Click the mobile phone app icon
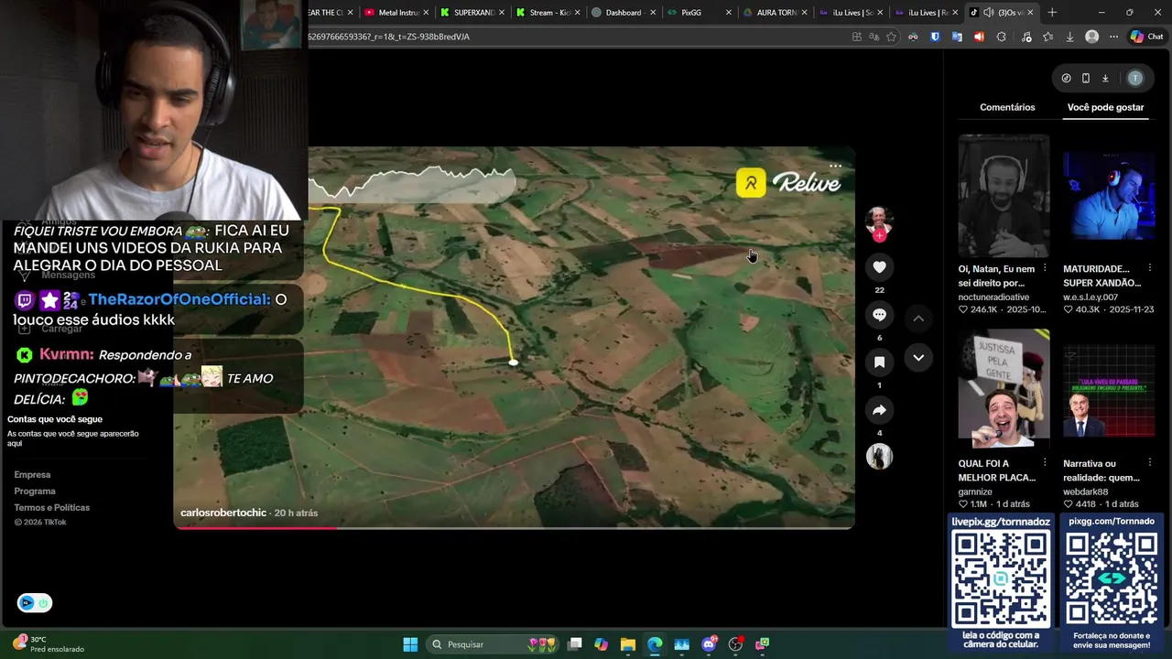The width and height of the screenshot is (1172, 659). (1086, 79)
